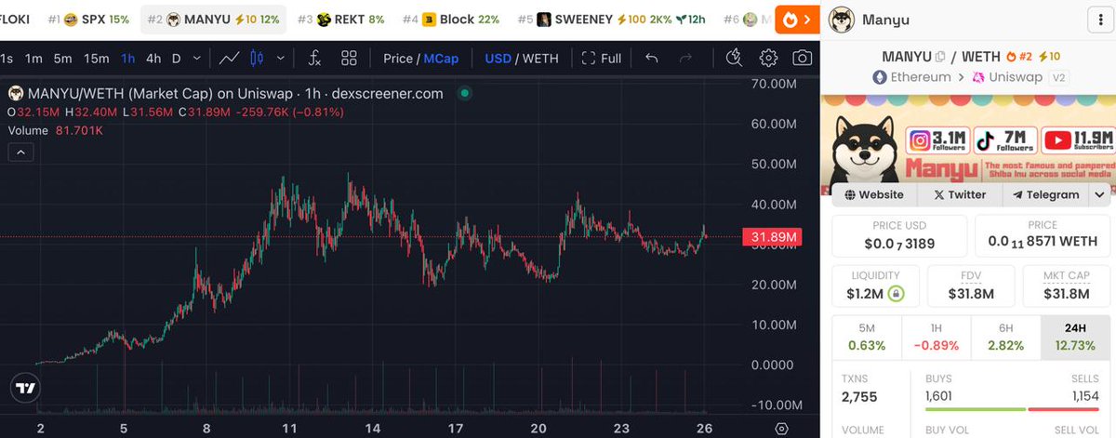
Task: Open the multi-chart grid layout icon
Action: click(349, 58)
